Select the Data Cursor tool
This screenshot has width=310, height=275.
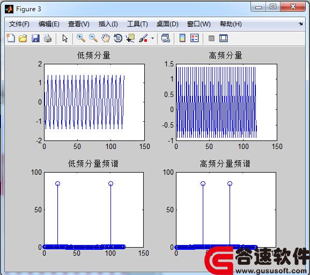tap(130, 38)
